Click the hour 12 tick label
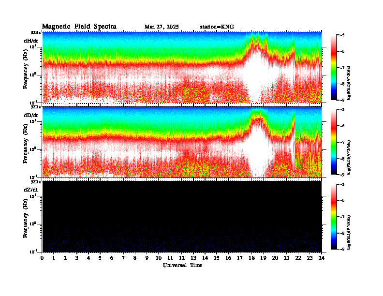The image size is (383, 296). tap(182, 258)
